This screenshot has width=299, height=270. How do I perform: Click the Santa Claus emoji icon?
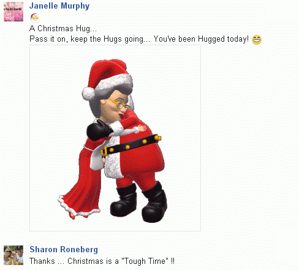(34, 18)
